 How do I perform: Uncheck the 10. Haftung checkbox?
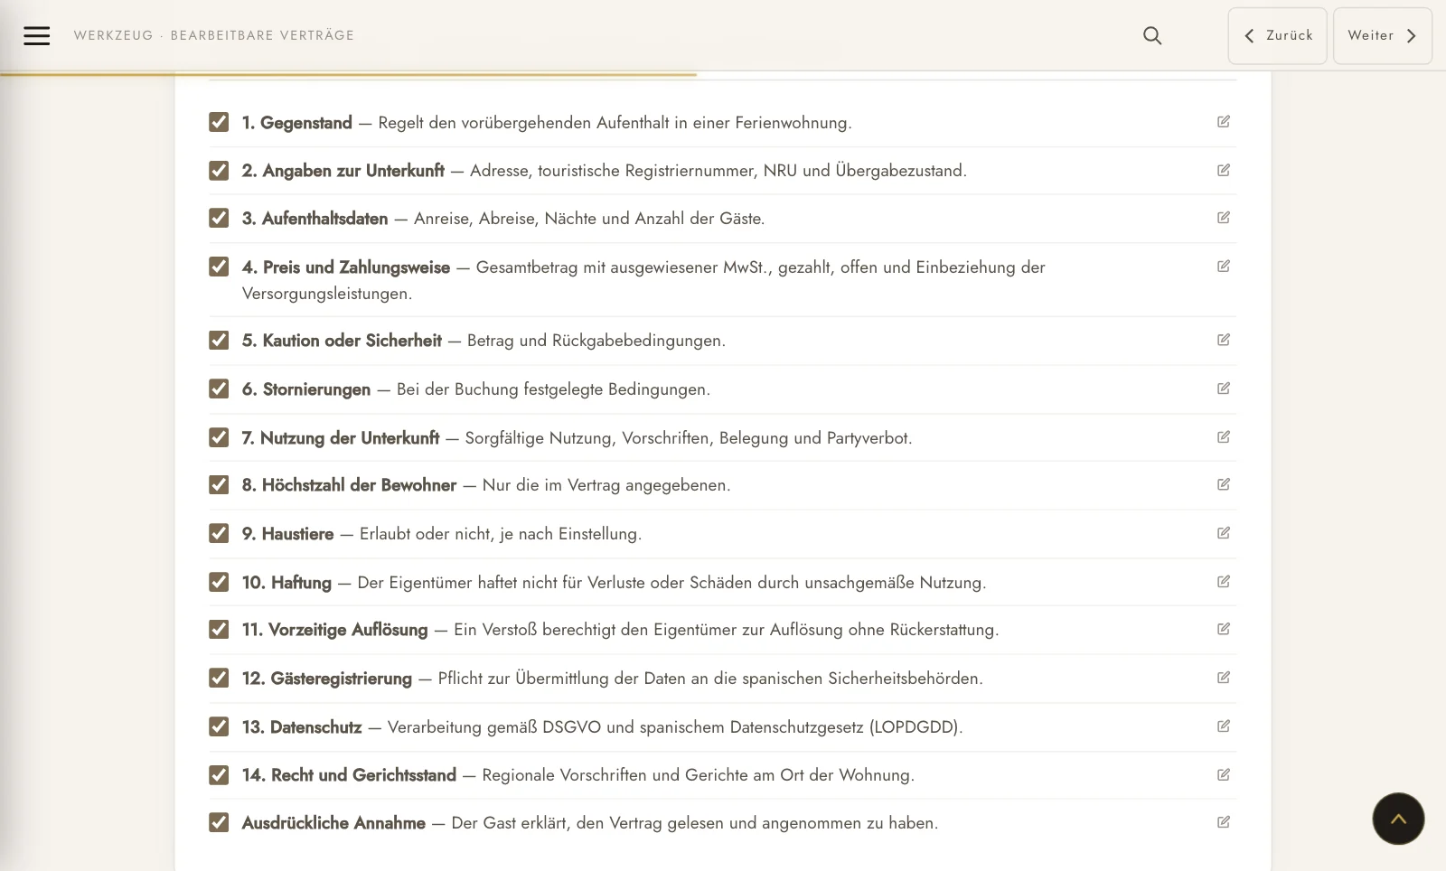[219, 582]
